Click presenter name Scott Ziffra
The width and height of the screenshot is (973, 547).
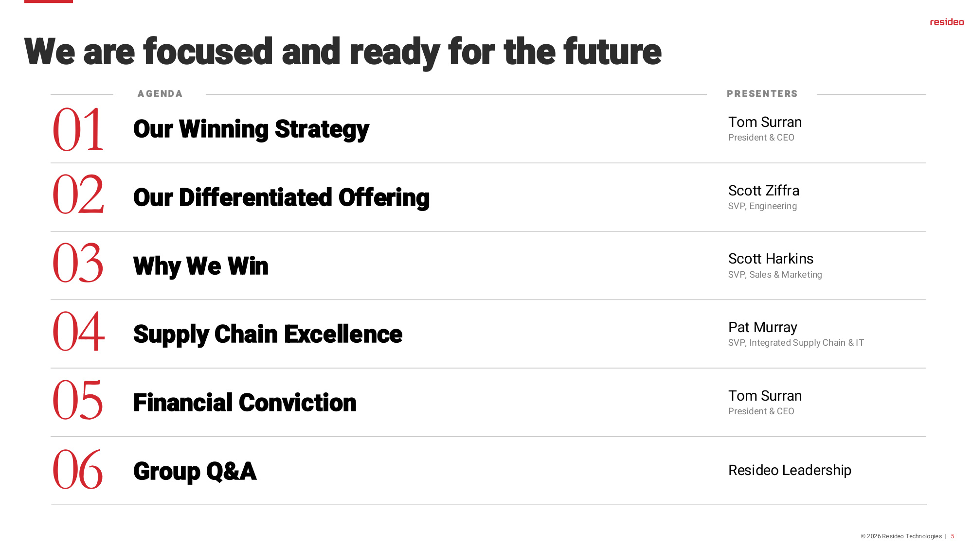point(764,191)
